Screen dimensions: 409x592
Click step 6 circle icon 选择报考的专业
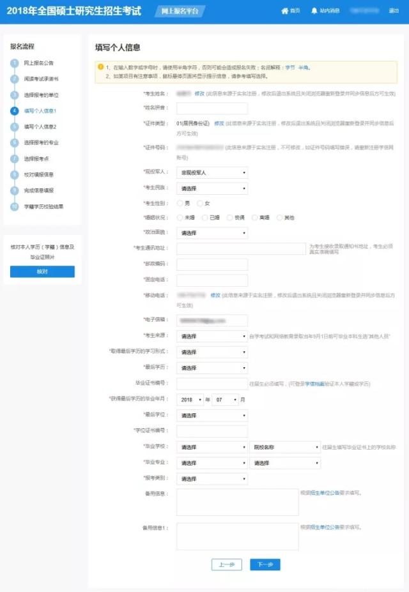pyautogui.click(x=15, y=142)
